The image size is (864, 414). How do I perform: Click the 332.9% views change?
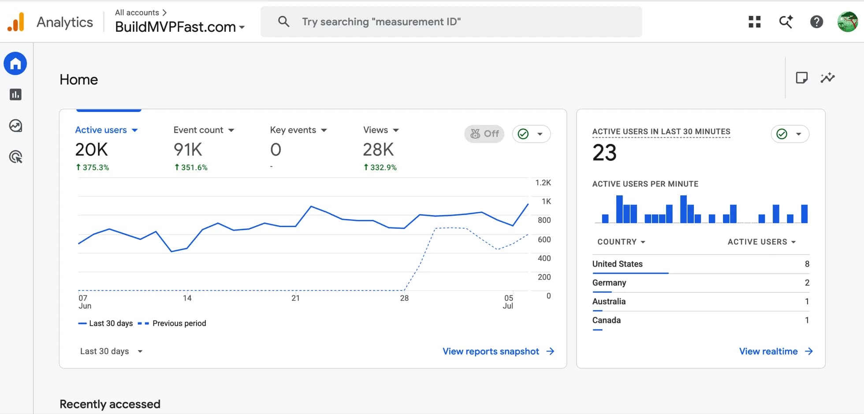[x=380, y=168]
